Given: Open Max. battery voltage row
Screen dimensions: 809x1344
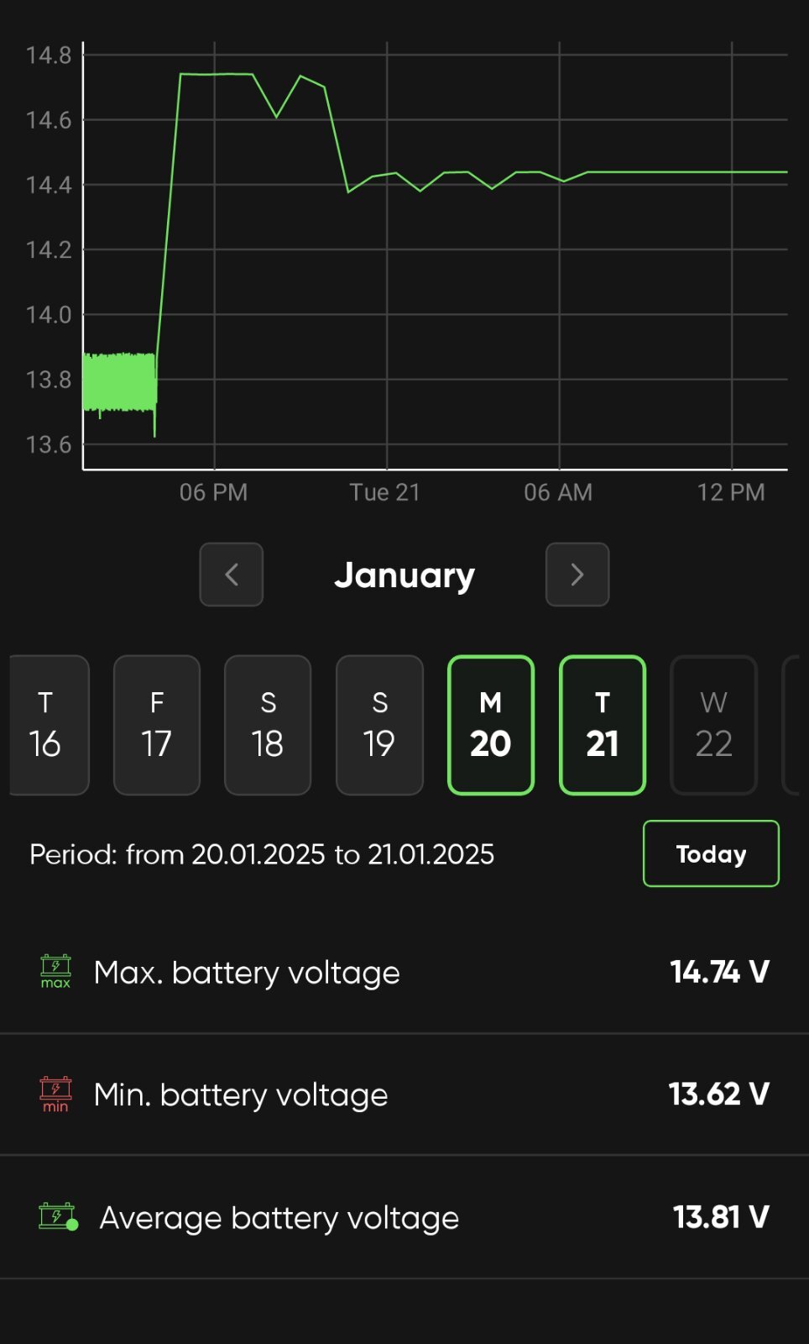Looking at the screenshot, I should point(404,972).
